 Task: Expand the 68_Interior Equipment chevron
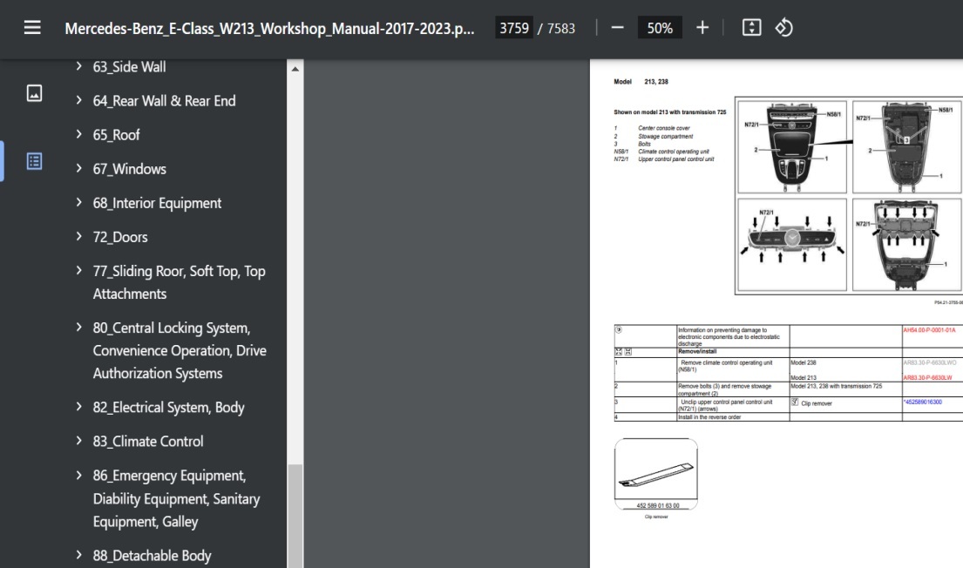(x=78, y=202)
